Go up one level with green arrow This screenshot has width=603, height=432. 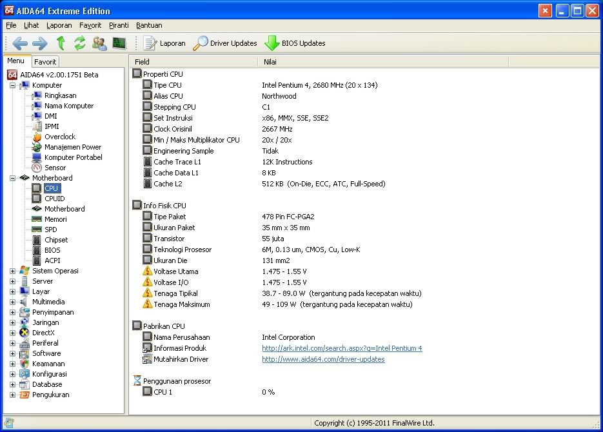pos(61,43)
